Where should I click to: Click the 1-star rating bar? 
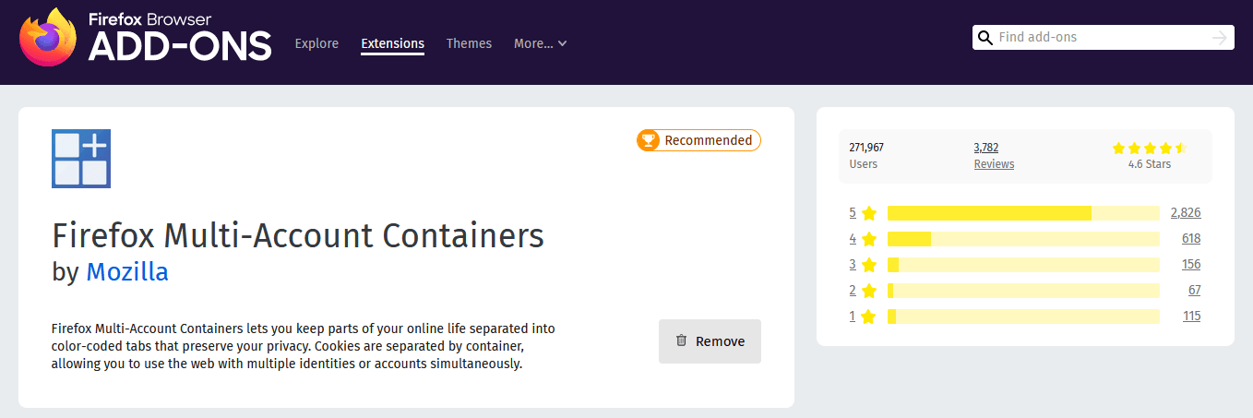tap(1023, 316)
